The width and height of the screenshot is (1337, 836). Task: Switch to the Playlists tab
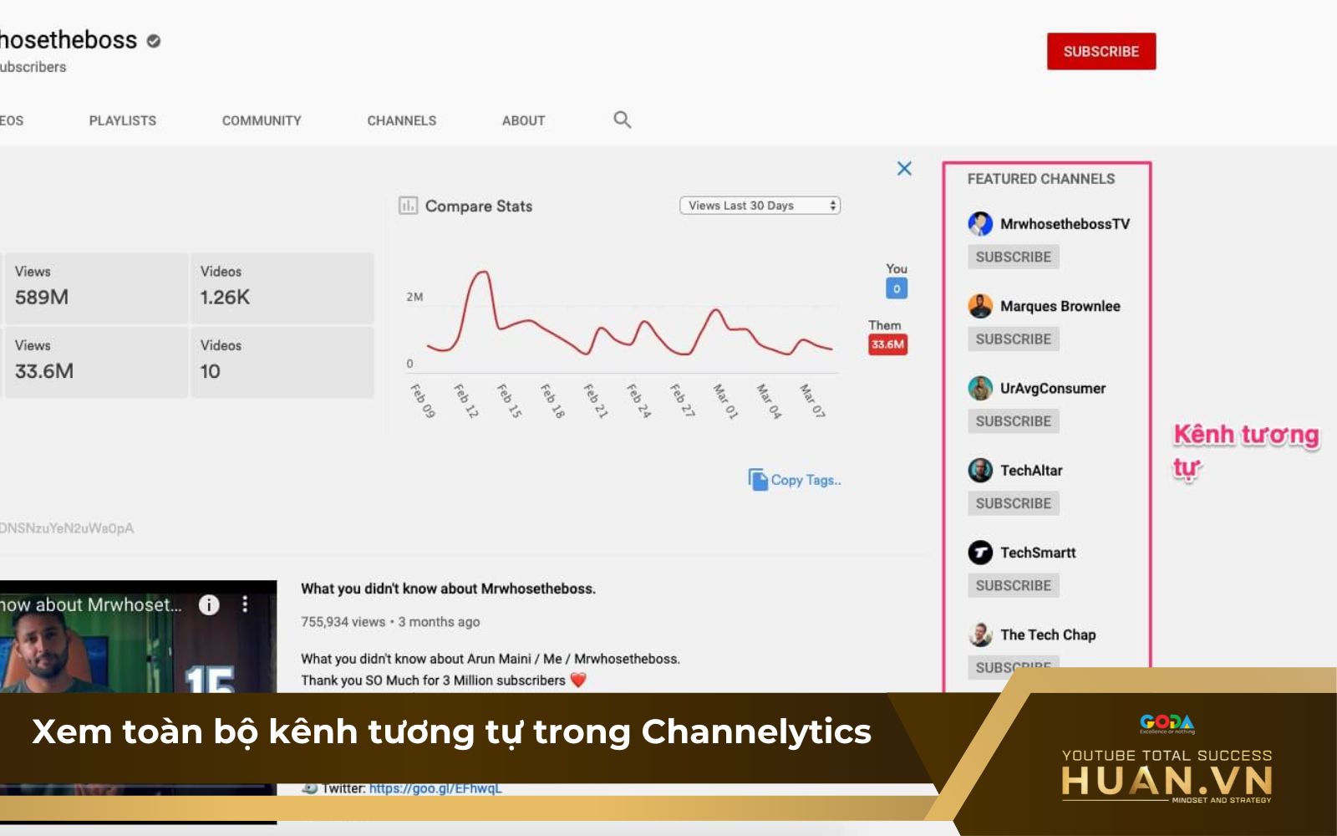point(123,120)
